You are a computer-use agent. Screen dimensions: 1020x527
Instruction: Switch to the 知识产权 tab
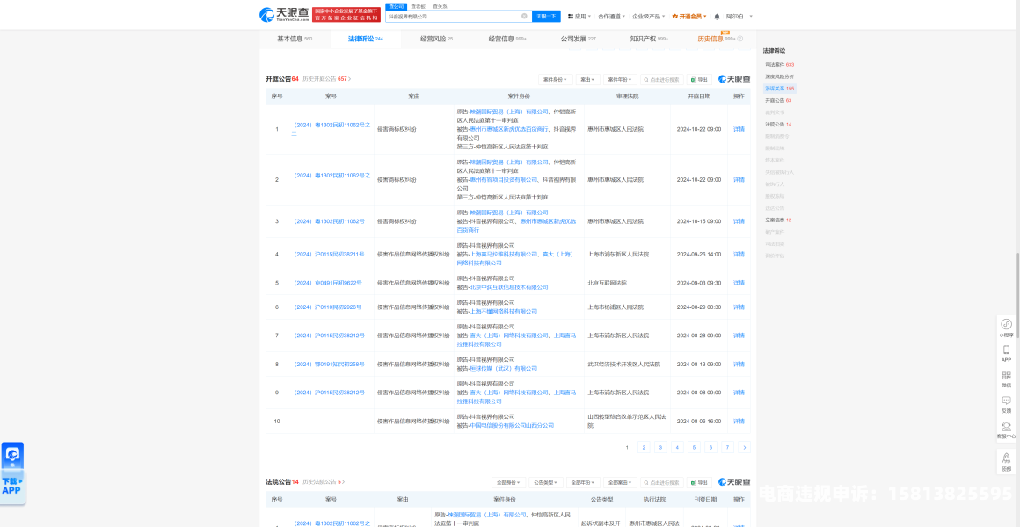pos(649,39)
